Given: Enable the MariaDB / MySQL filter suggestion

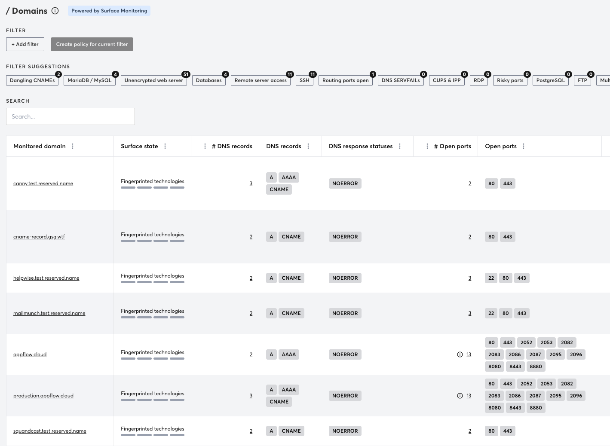Looking at the screenshot, I should coord(89,80).
